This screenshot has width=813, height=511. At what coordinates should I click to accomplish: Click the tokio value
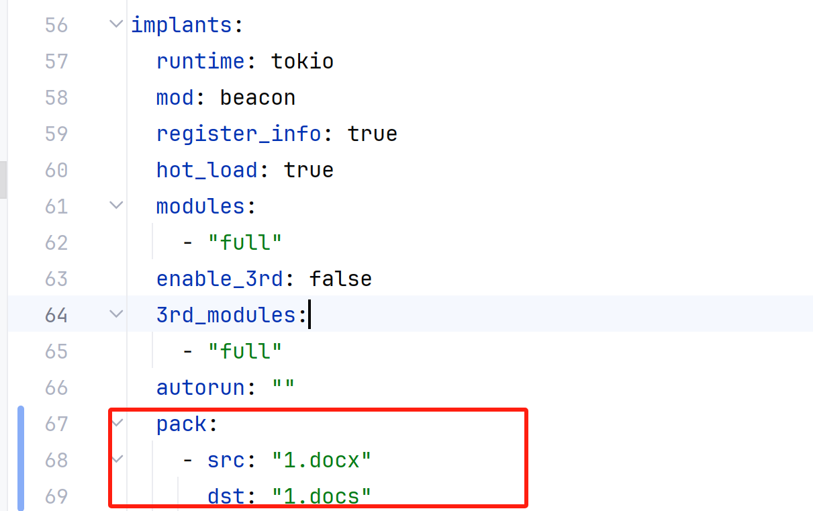[x=302, y=62]
